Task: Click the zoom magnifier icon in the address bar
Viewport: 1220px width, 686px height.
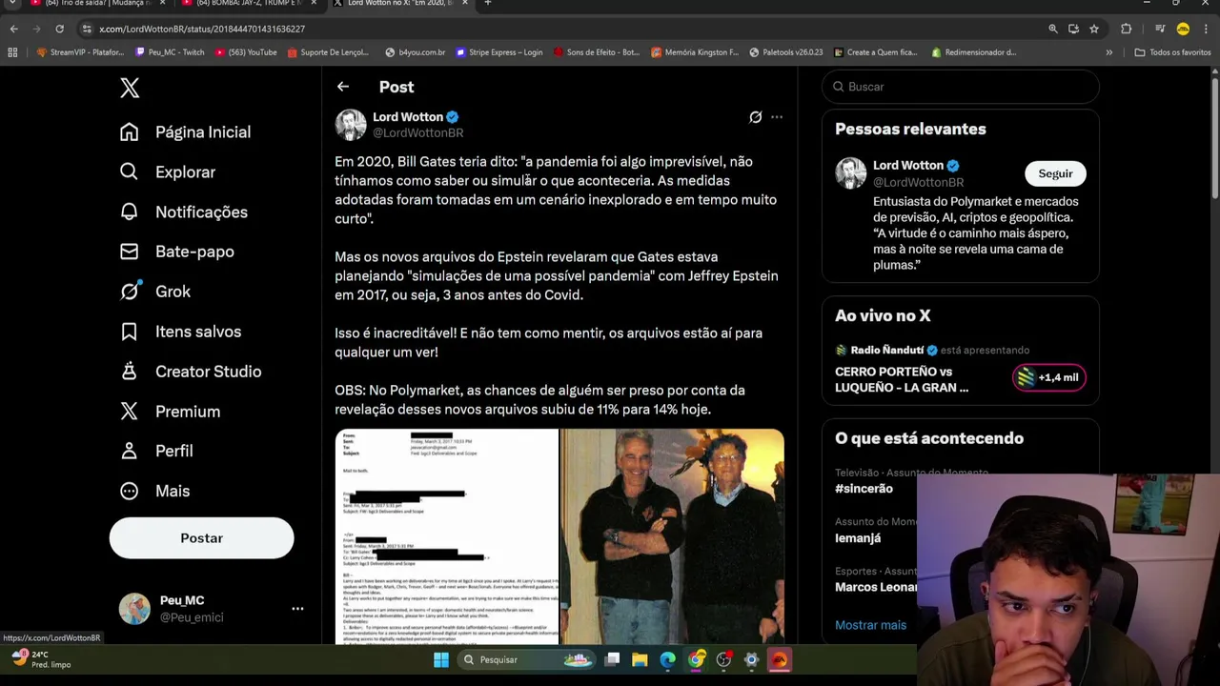Action: (1053, 30)
